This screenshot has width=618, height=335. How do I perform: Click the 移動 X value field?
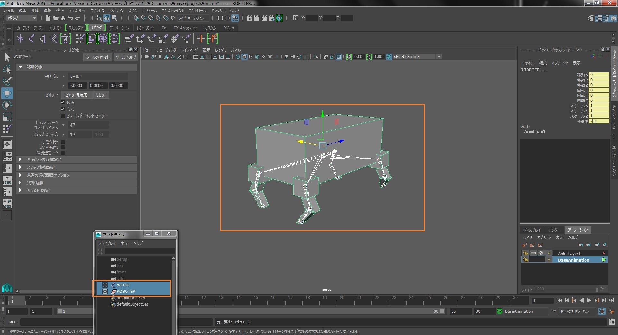(x=599, y=75)
